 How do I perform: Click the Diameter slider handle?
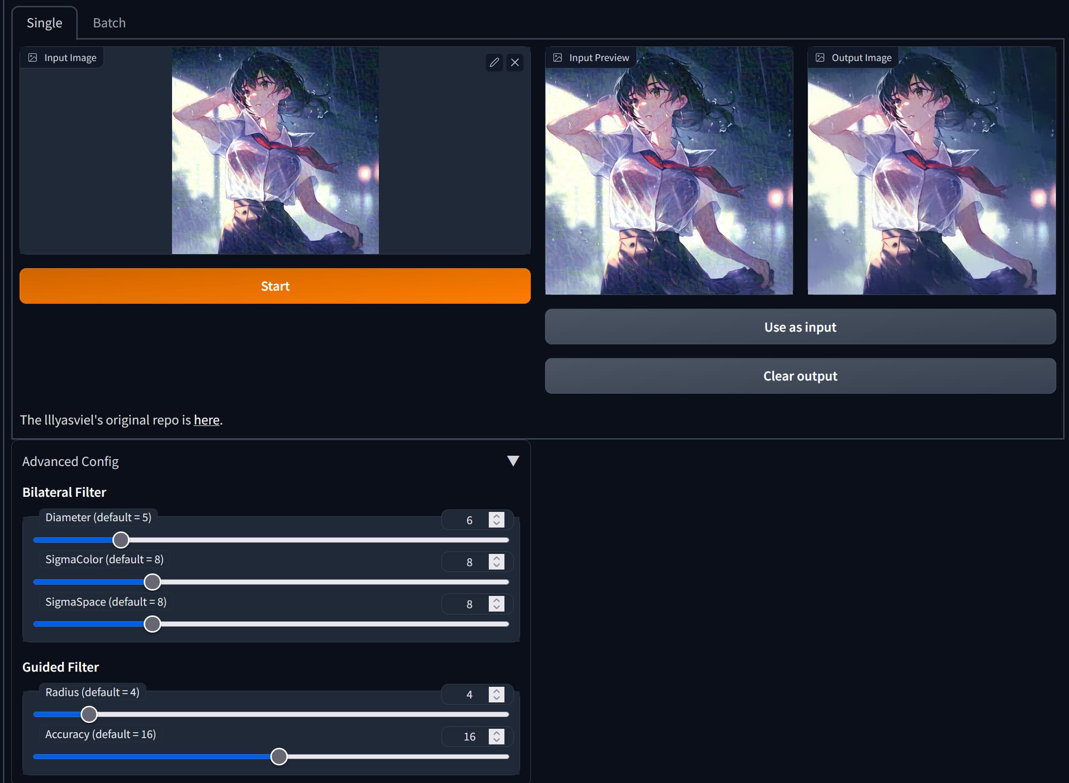coord(121,540)
